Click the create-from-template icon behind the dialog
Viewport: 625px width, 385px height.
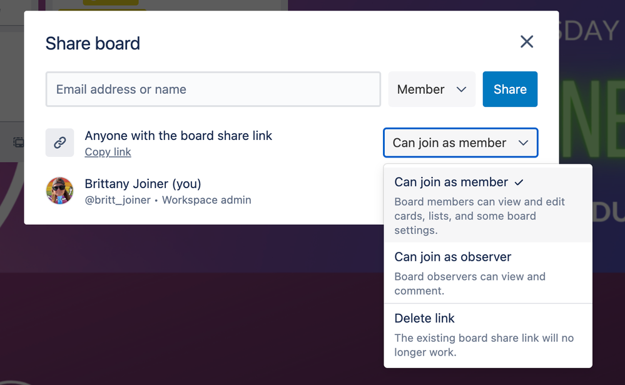(x=18, y=142)
